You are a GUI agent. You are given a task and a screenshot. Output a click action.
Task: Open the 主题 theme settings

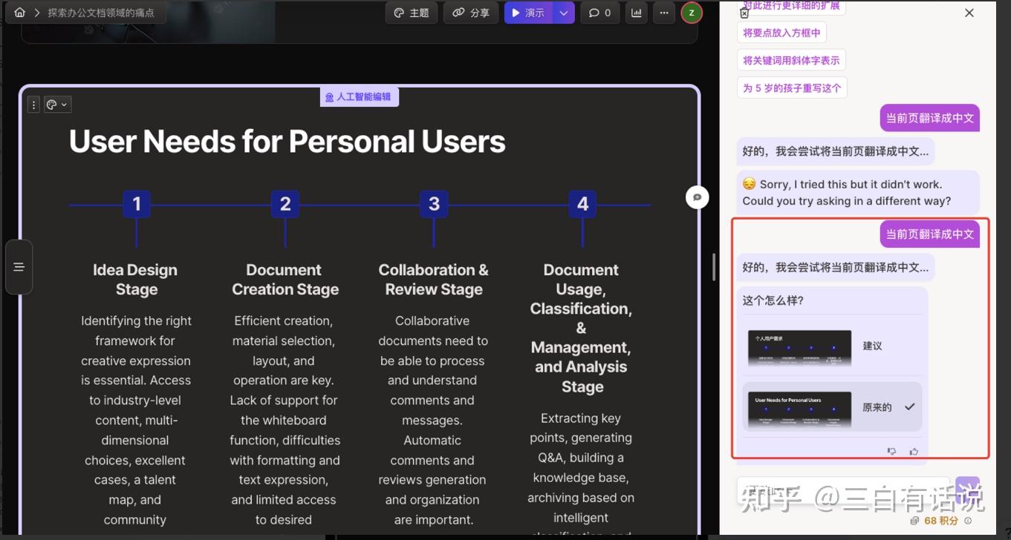click(411, 13)
